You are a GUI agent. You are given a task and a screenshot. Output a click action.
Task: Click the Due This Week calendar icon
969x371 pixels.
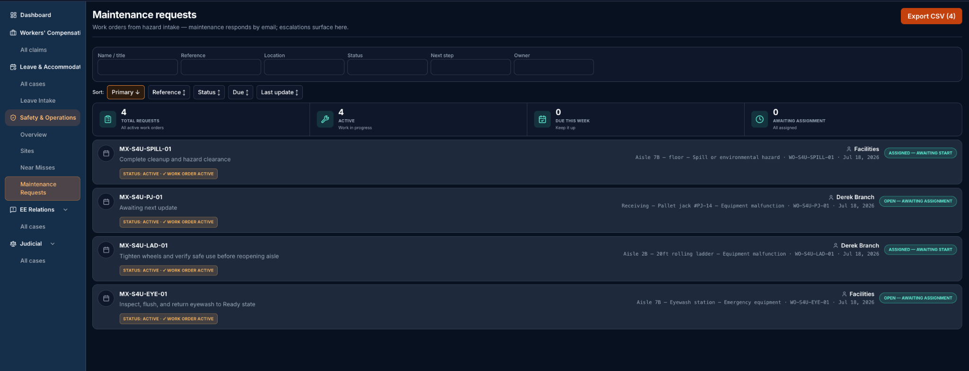(x=542, y=119)
